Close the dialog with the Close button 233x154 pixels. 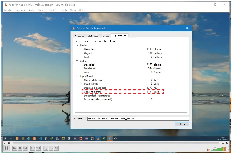coord(182,124)
